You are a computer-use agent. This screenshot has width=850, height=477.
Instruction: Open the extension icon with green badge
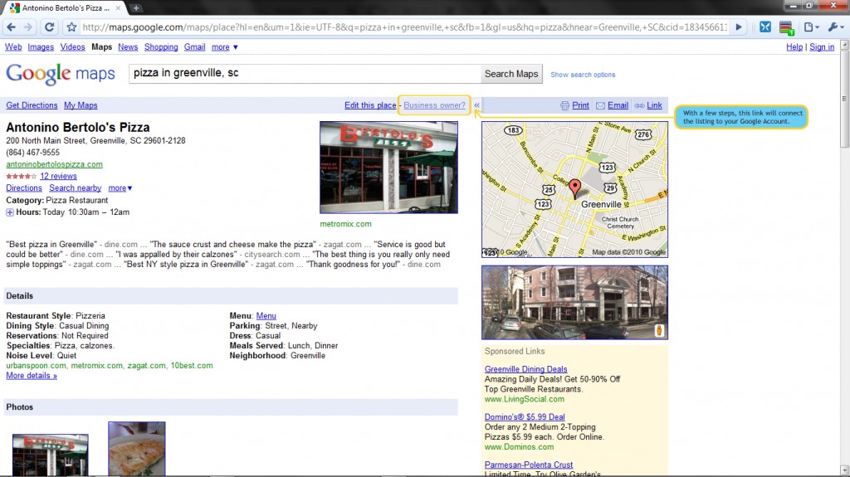click(x=787, y=27)
